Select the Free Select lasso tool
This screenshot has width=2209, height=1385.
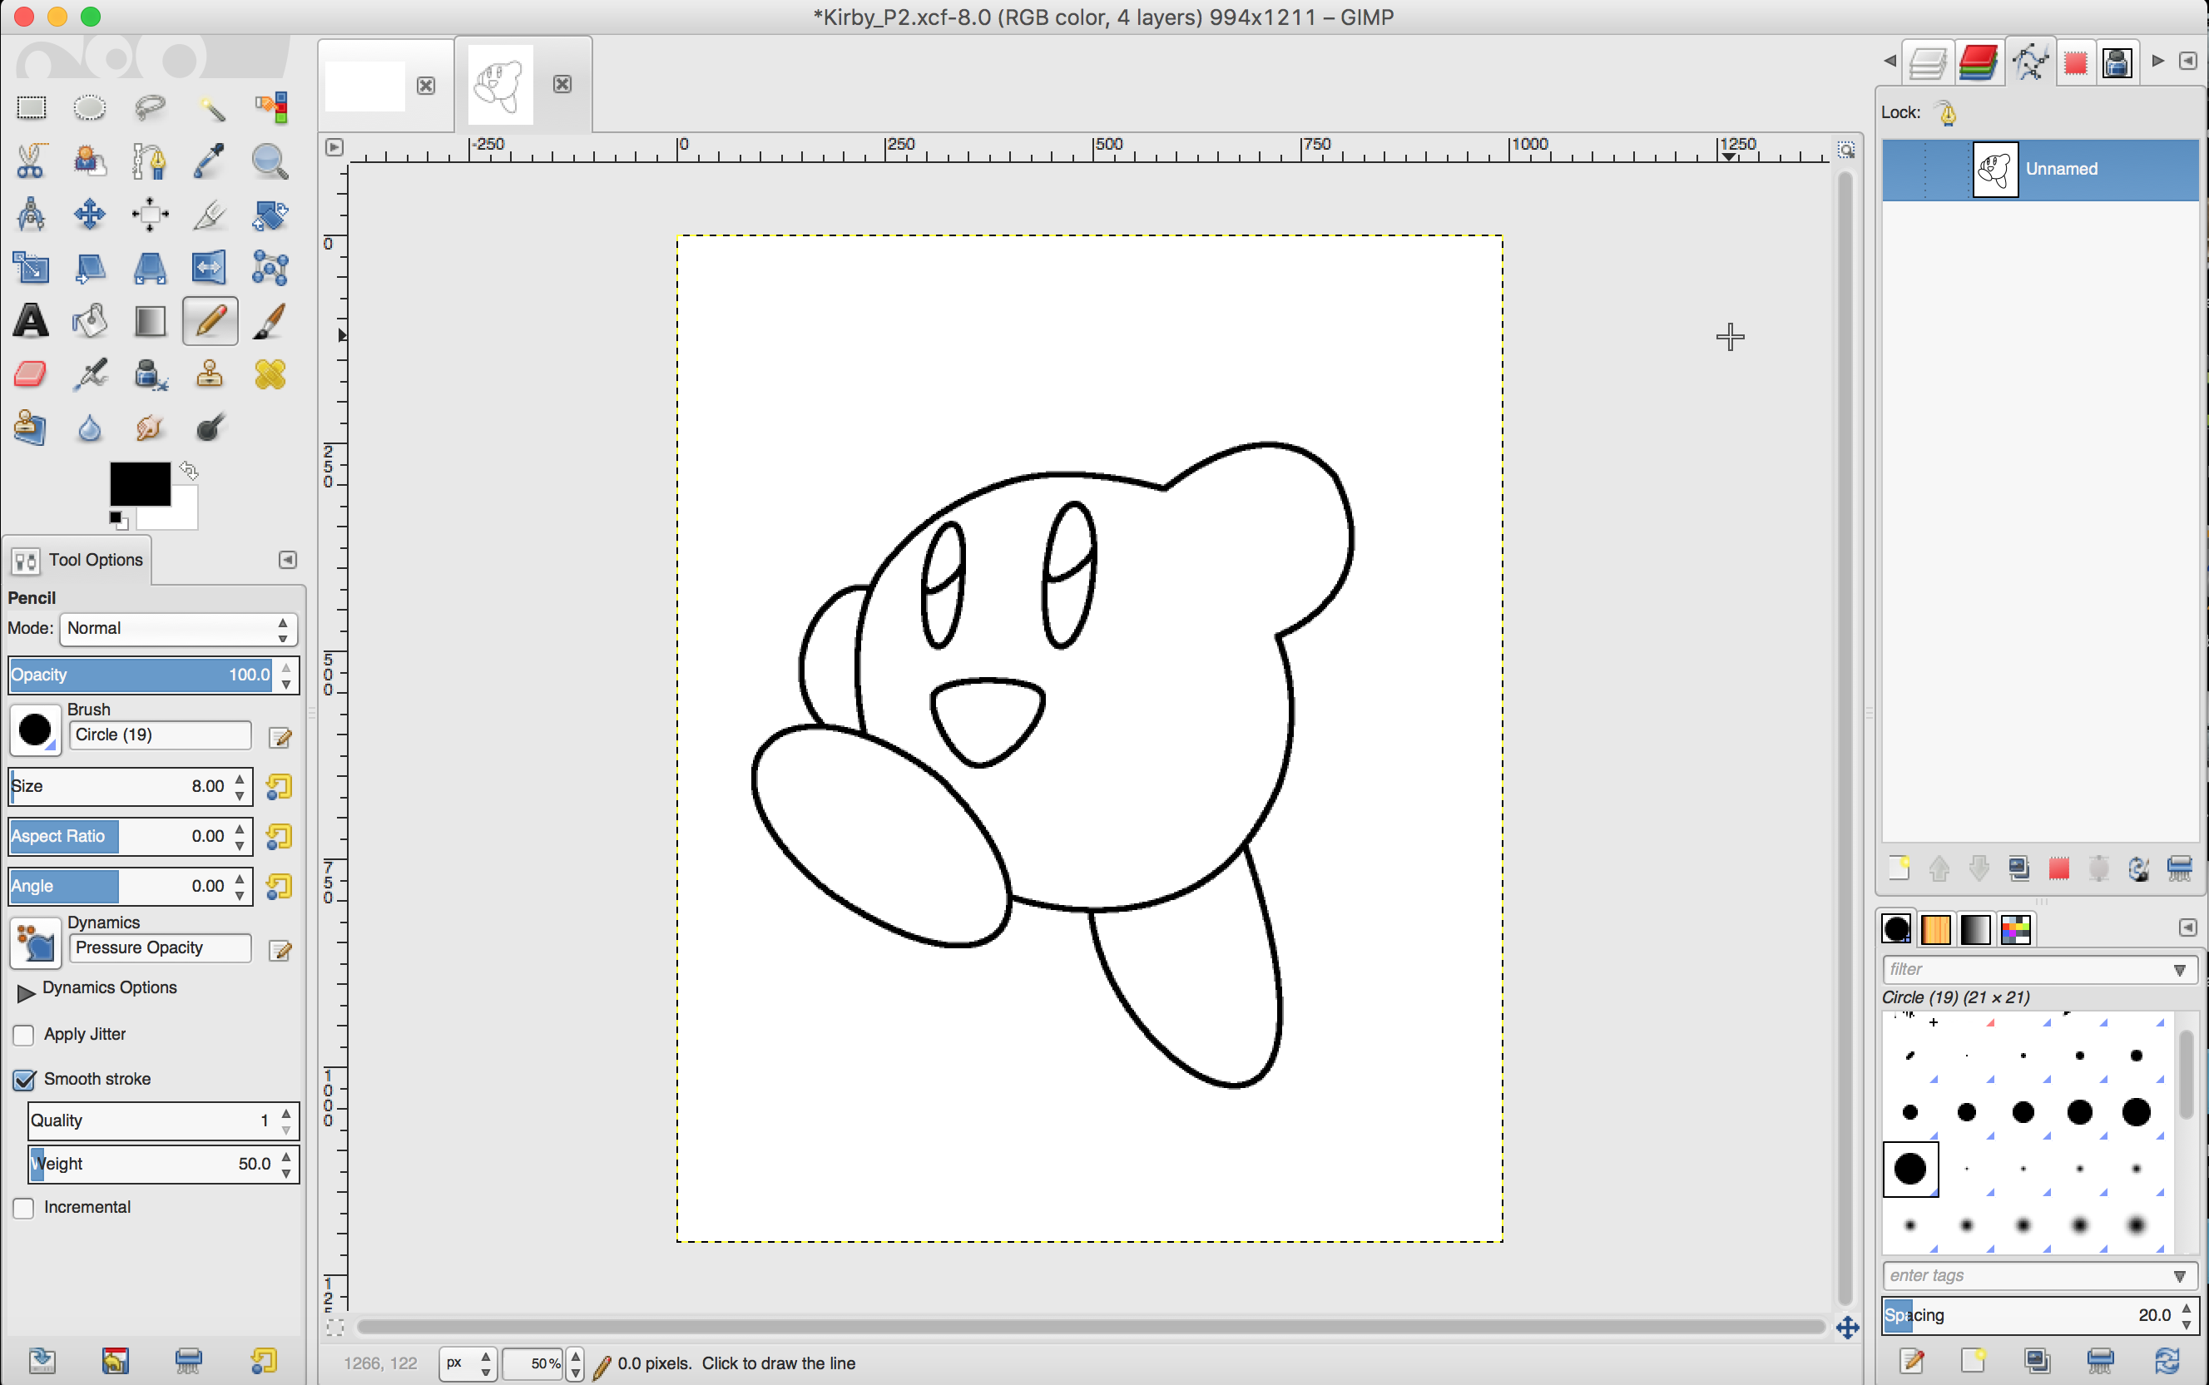[x=151, y=108]
